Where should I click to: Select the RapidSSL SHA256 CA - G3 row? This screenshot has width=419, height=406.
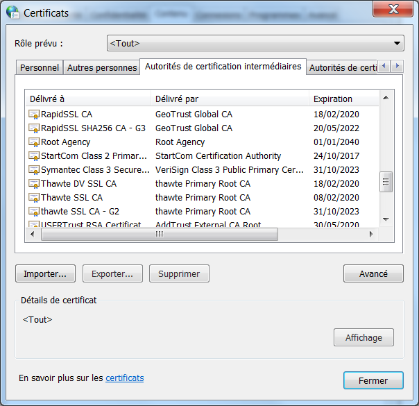point(203,128)
